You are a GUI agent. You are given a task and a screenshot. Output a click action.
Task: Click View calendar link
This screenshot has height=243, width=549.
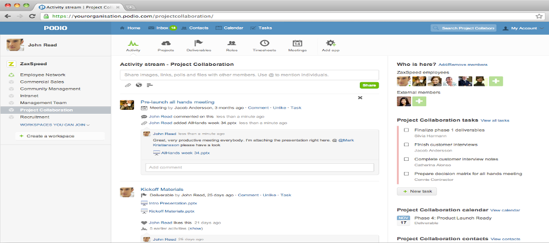pos(505,210)
